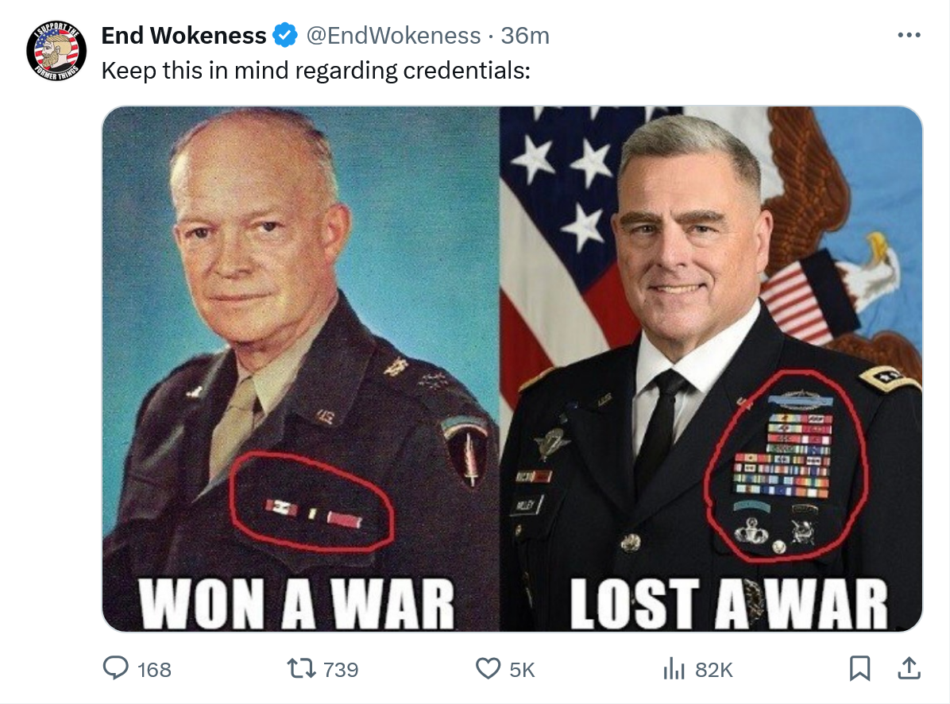Screen dimensions: 950x704
Task: Click the blue verified badge
Action: click(x=284, y=35)
